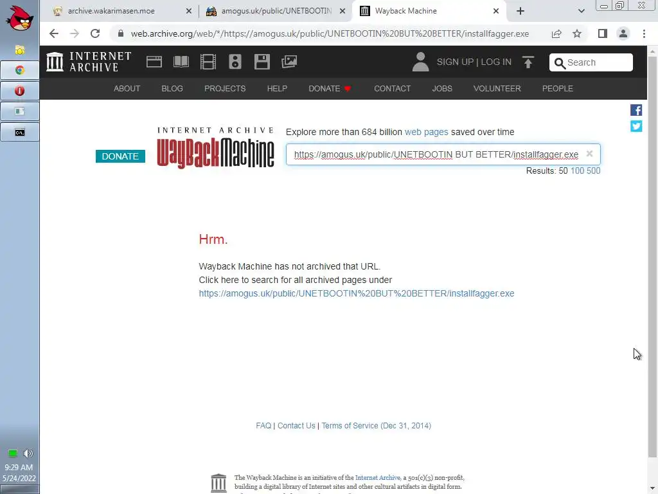
Task: Show 500 results
Action: pyautogui.click(x=593, y=171)
